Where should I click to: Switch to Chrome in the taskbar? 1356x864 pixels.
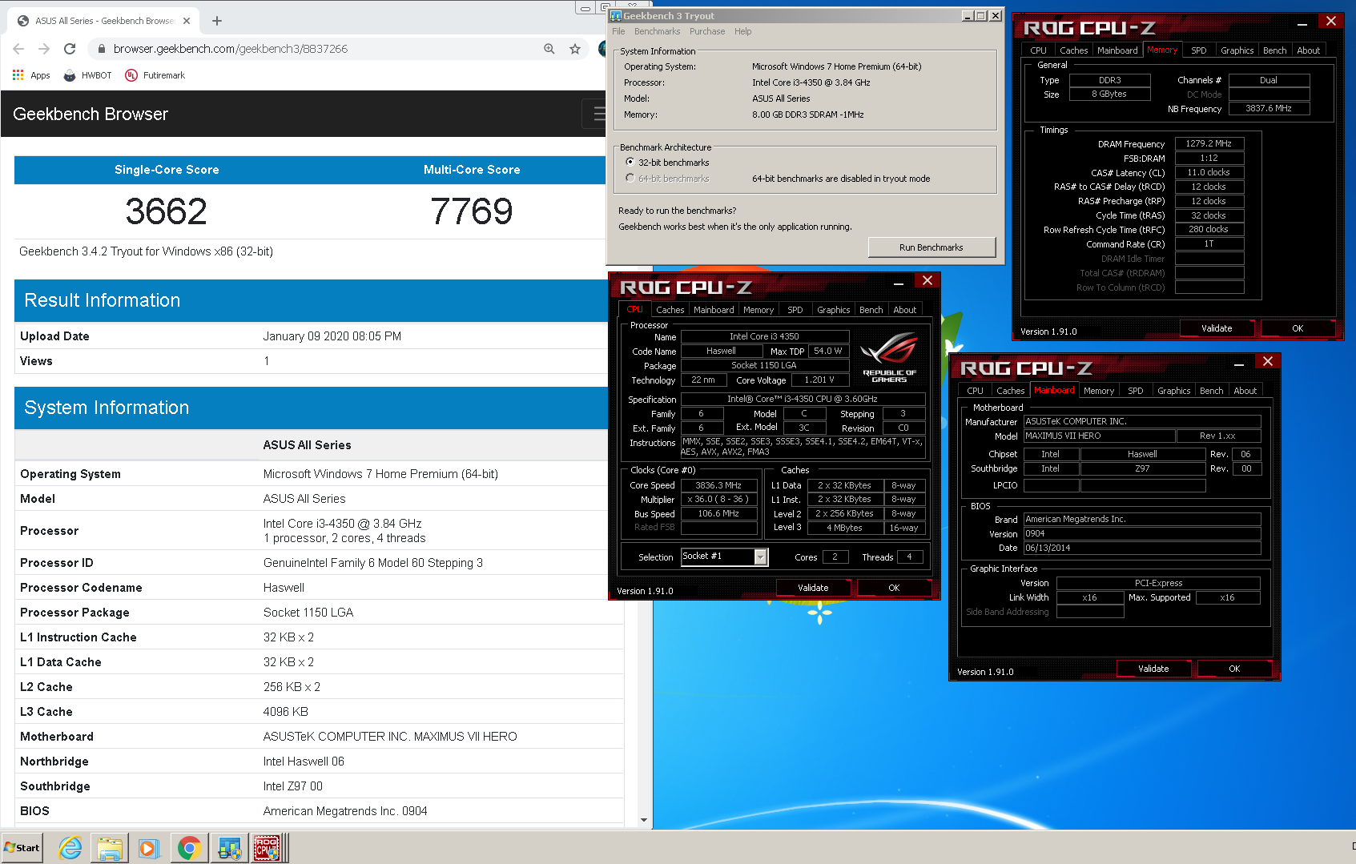pyautogui.click(x=189, y=848)
